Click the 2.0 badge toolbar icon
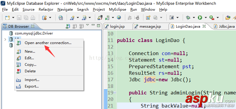The width and height of the screenshot is (236, 109). [x=61, y=18]
